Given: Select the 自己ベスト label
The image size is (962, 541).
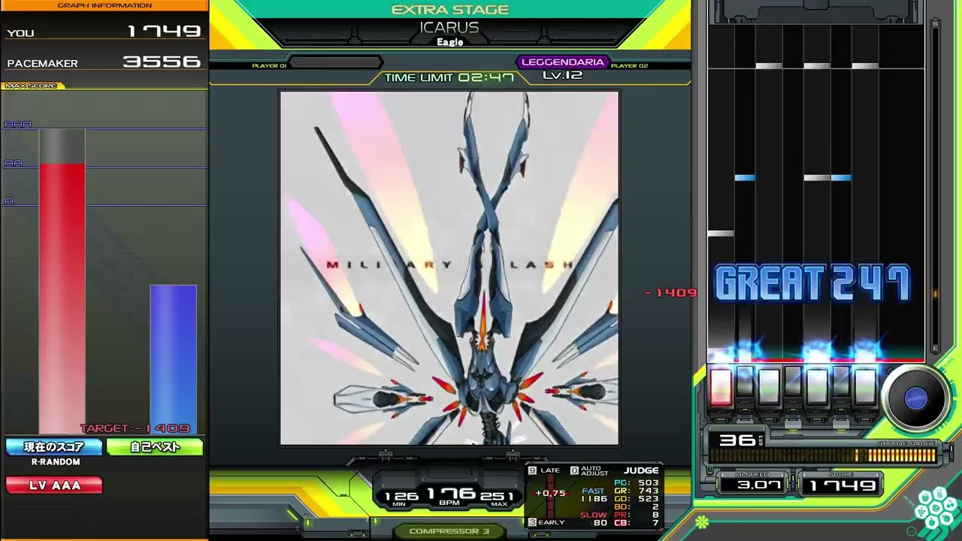Looking at the screenshot, I should click(155, 447).
